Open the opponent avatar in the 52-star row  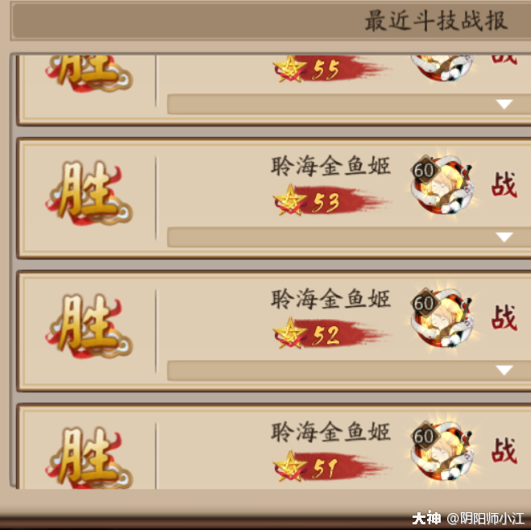point(442,318)
